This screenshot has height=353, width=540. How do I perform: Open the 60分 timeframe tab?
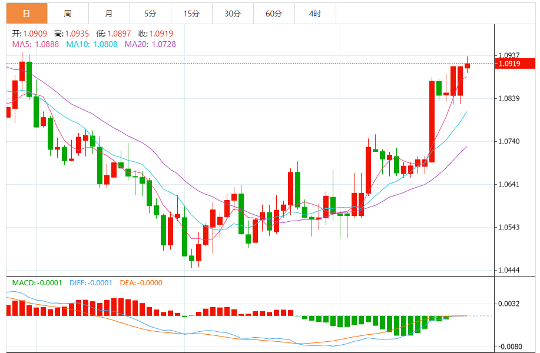pos(274,14)
